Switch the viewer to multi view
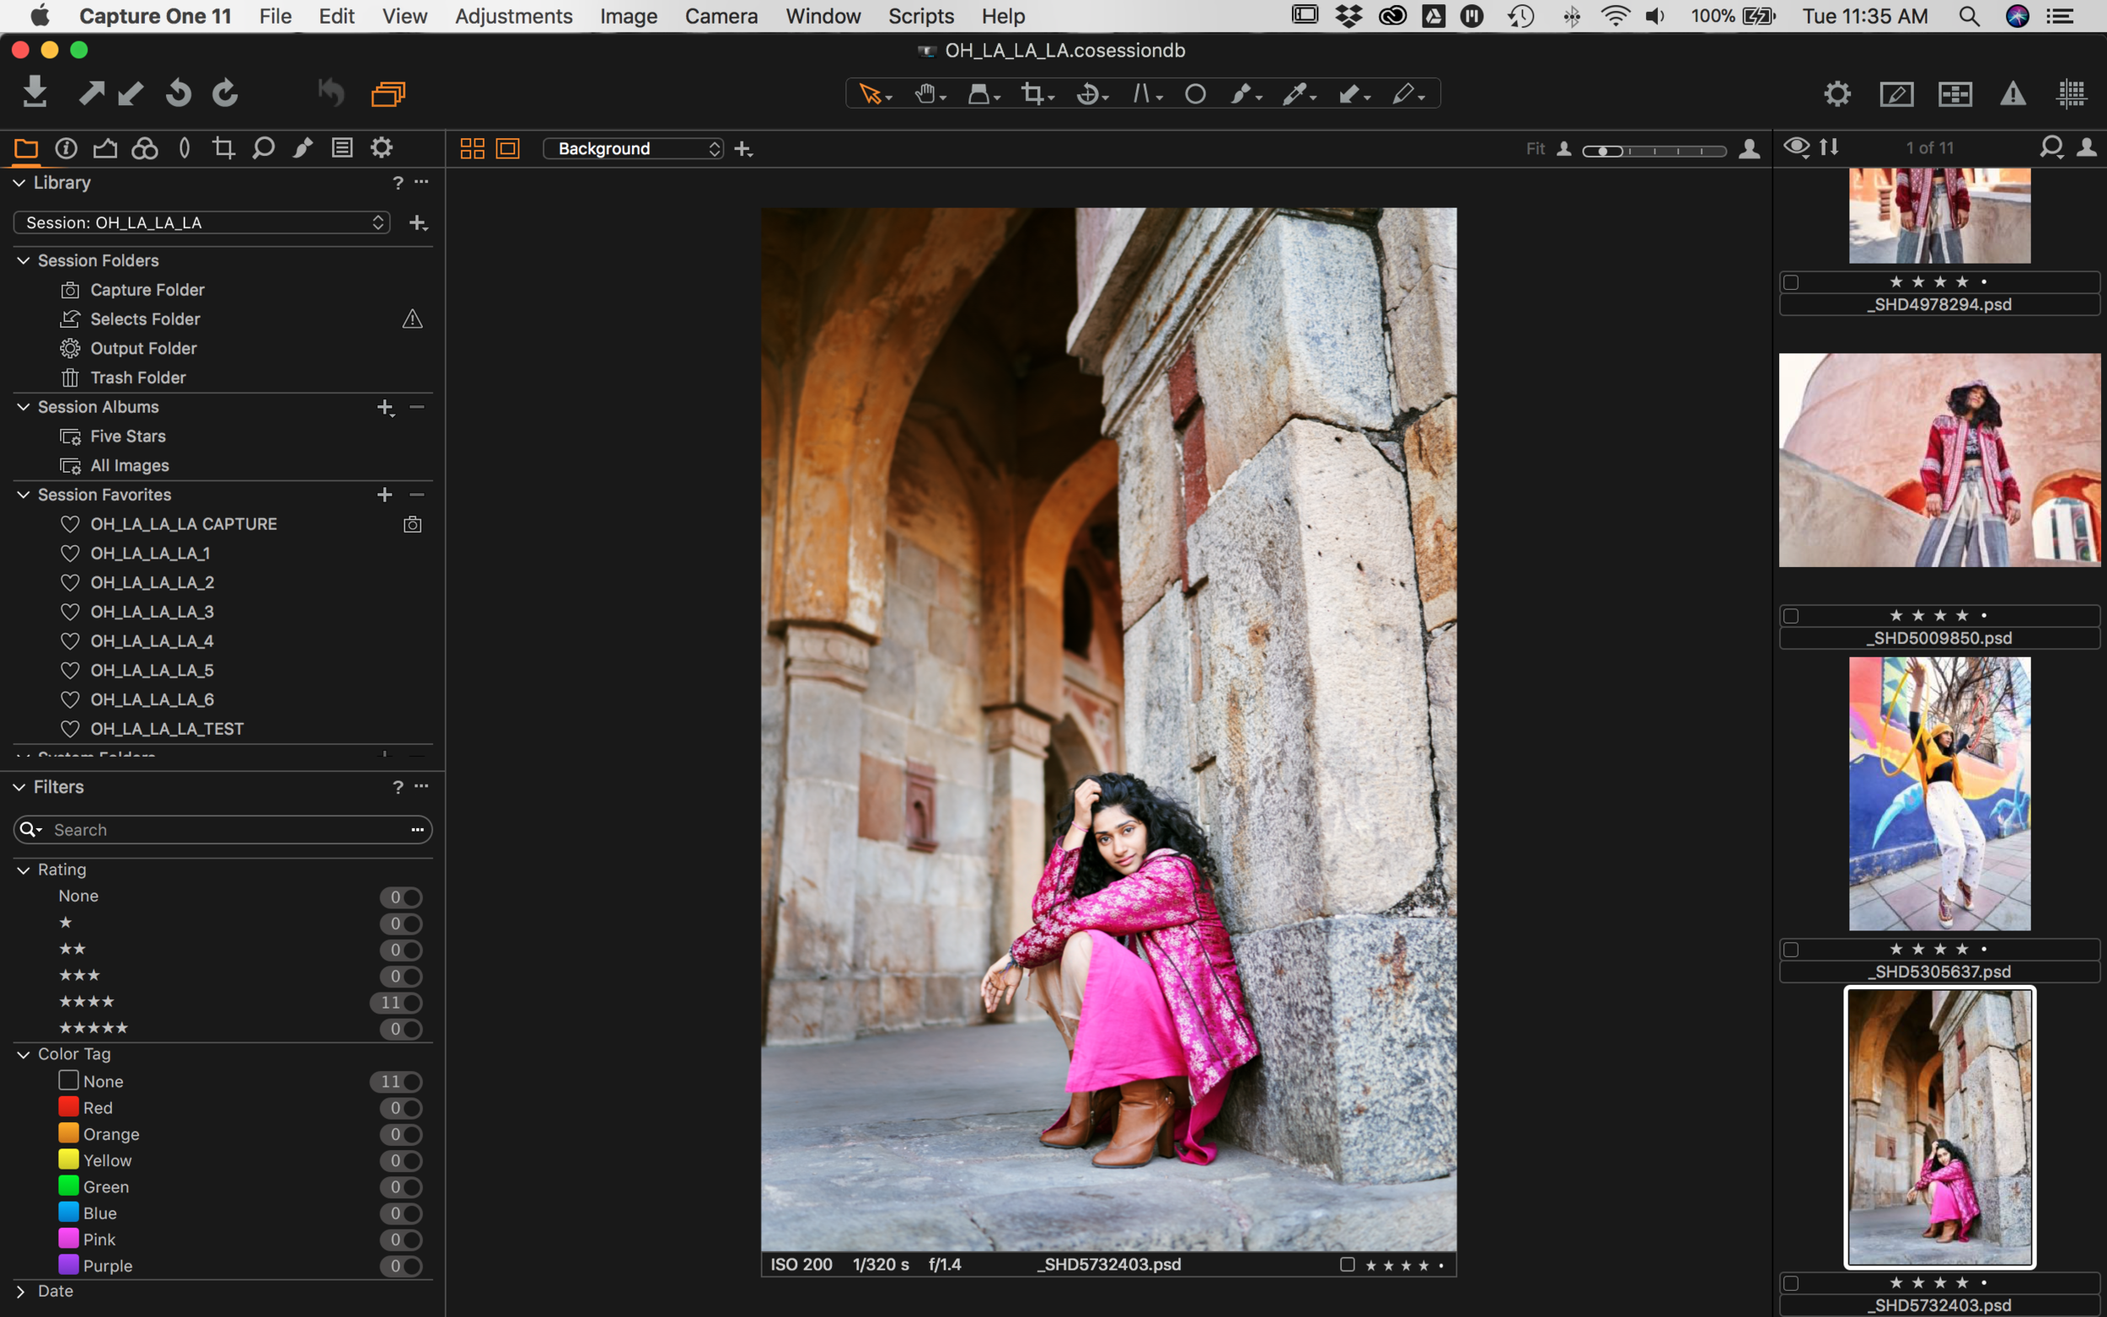This screenshot has width=2107, height=1317. tap(472, 149)
